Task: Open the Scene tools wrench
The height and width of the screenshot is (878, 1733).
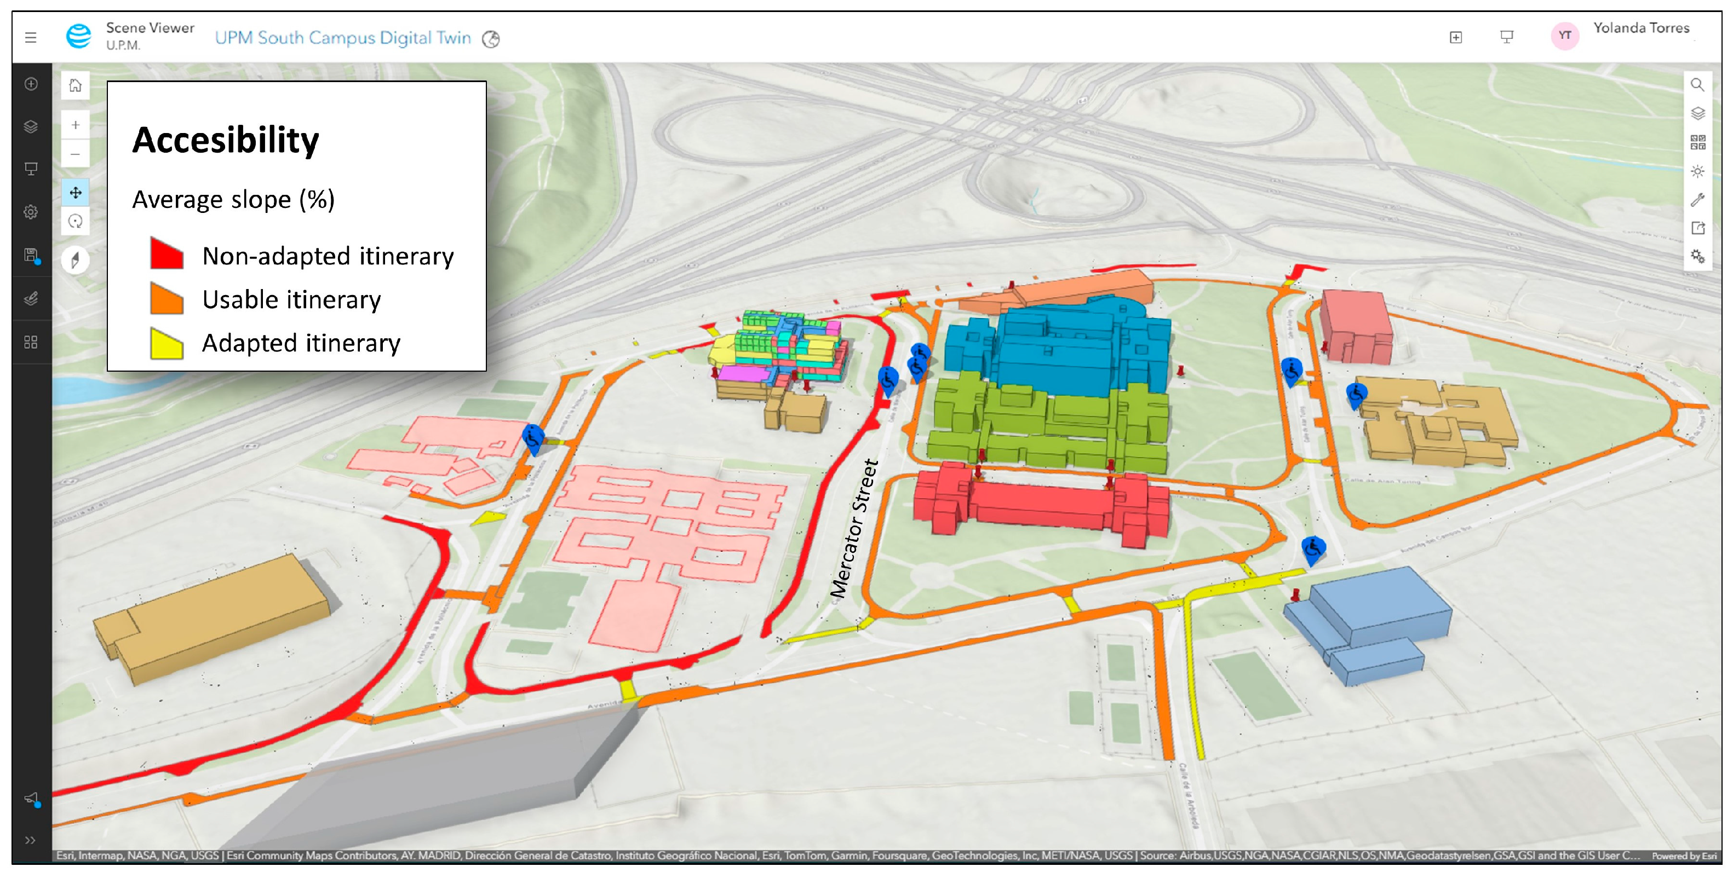Action: click(x=1697, y=200)
